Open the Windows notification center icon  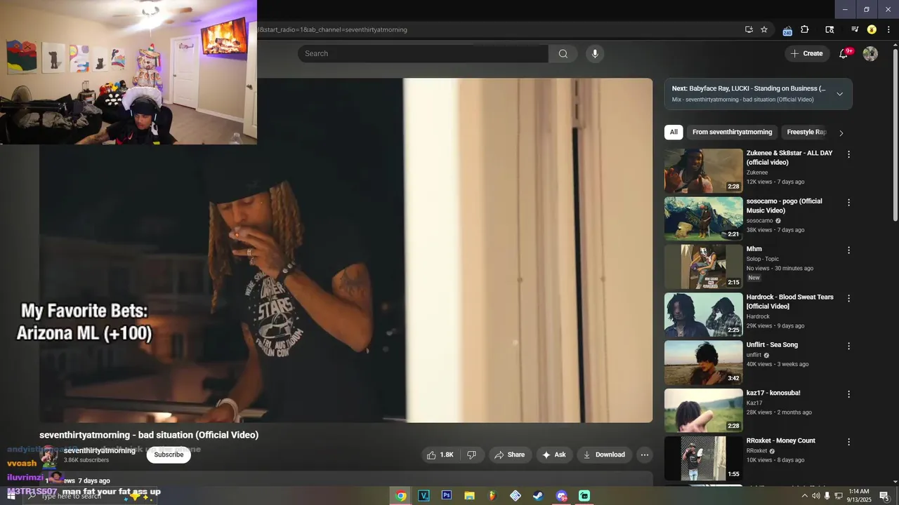[884, 496]
